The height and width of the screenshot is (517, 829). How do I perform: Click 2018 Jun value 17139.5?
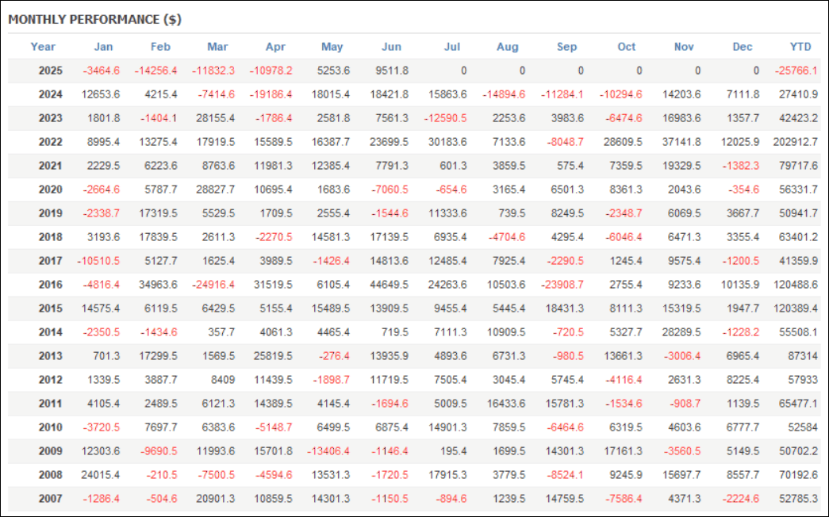coord(390,237)
